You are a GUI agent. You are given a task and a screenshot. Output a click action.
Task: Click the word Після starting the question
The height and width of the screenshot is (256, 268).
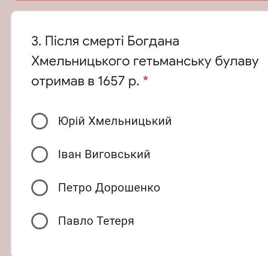[62, 42]
